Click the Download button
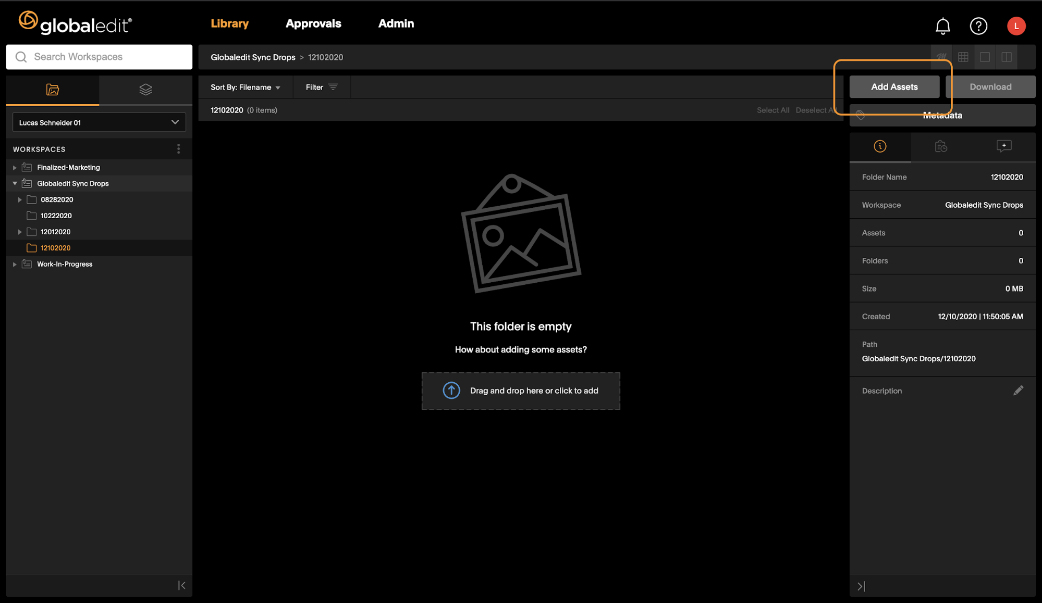This screenshot has width=1042, height=603. 990,87
